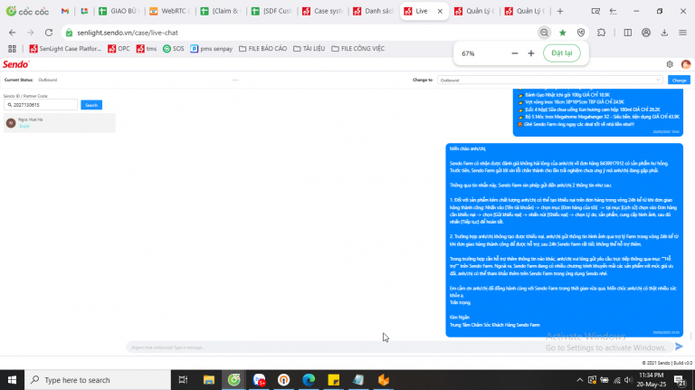695x390 pixels.
Task: Open File Explorer from the taskbar
Action: (209, 380)
